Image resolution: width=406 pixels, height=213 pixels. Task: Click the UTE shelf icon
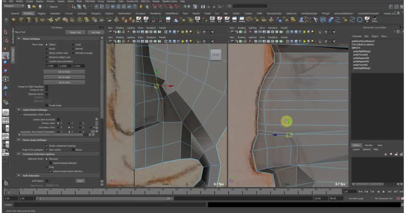pyautogui.click(x=168, y=20)
